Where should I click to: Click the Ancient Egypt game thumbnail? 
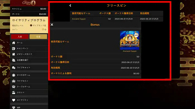tap(130, 40)
